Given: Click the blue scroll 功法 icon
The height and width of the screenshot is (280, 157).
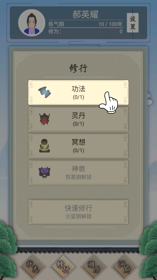Looking at the screenshot, I should [x=45, y=92].
